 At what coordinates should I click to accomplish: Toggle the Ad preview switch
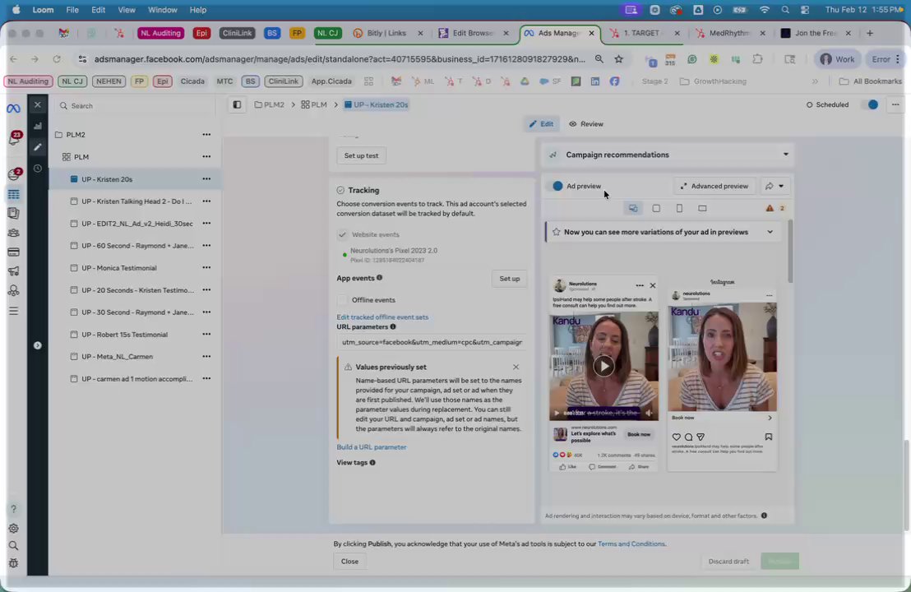pos(554,187)
